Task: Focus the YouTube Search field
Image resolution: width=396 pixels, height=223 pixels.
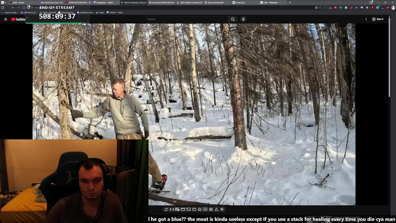Action: [187, 19]
